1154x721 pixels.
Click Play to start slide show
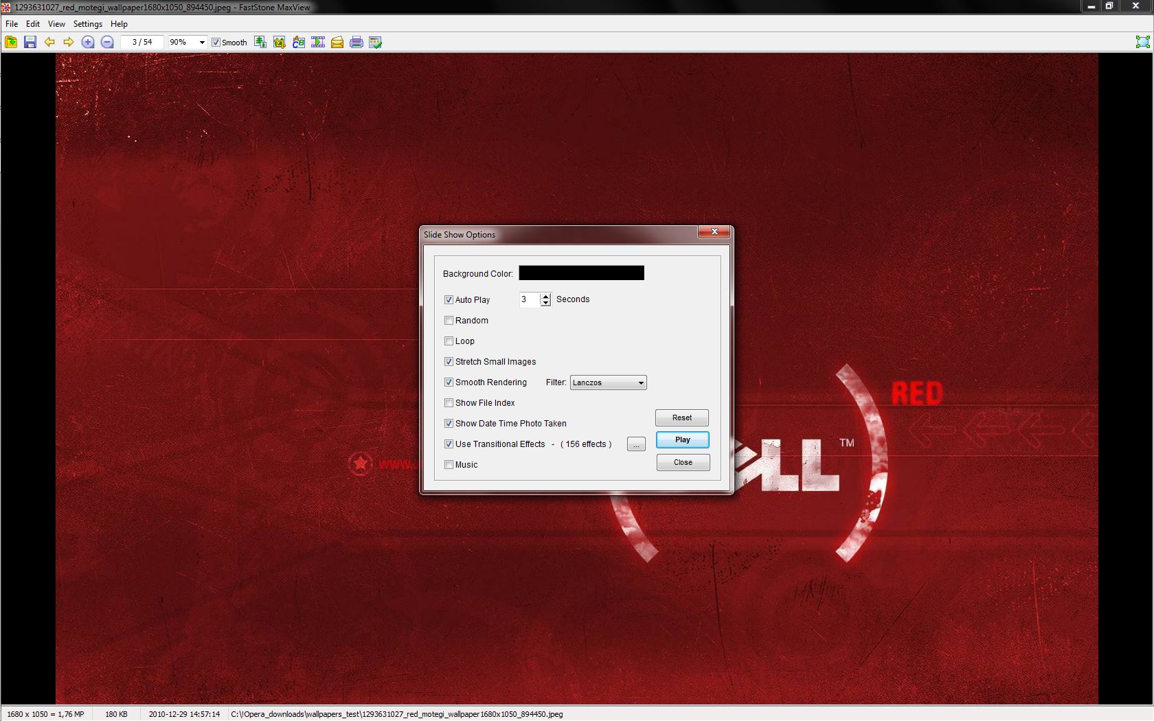pyautogui.click(x=682, y=439)
